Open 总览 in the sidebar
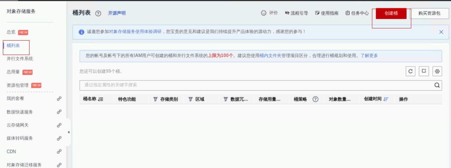451x168 pixels. 11,32
